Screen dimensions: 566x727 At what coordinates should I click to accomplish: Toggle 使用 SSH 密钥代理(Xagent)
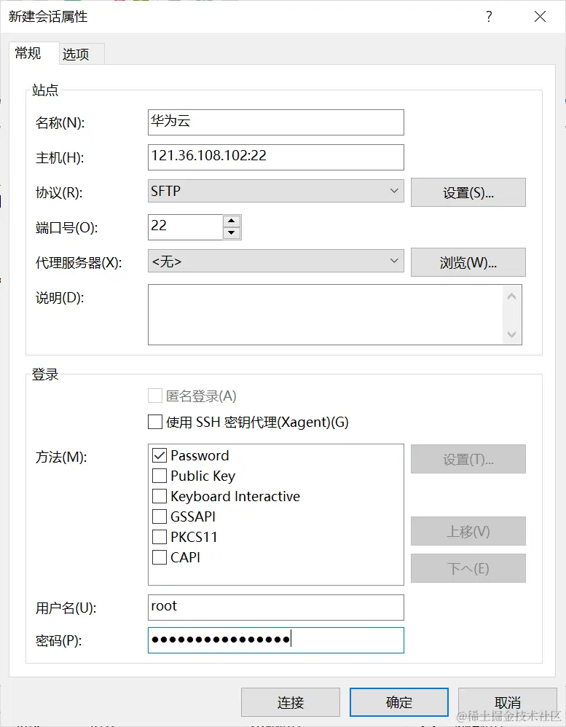click(154, 421)
